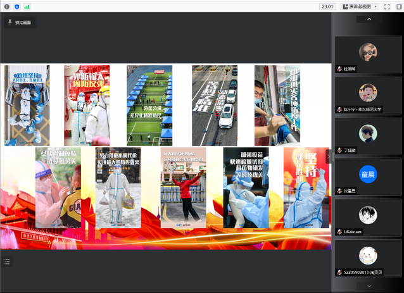The image size is (404, 293).
Task: Open the security shield icon
Action: tap(16, 6)
